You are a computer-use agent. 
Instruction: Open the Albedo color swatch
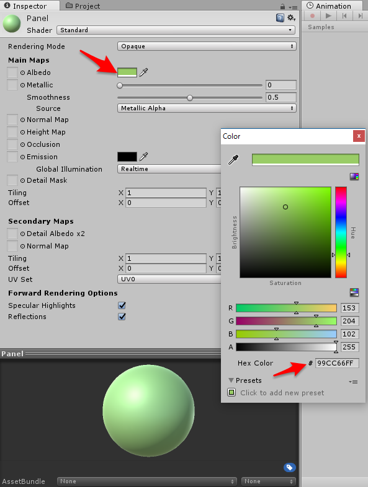point(127,72)
